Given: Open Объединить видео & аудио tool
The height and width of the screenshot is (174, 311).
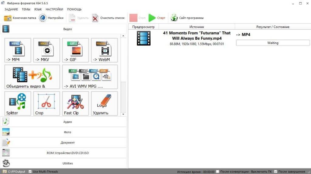Looking at the screenshot, I should (x=32, y=77).
